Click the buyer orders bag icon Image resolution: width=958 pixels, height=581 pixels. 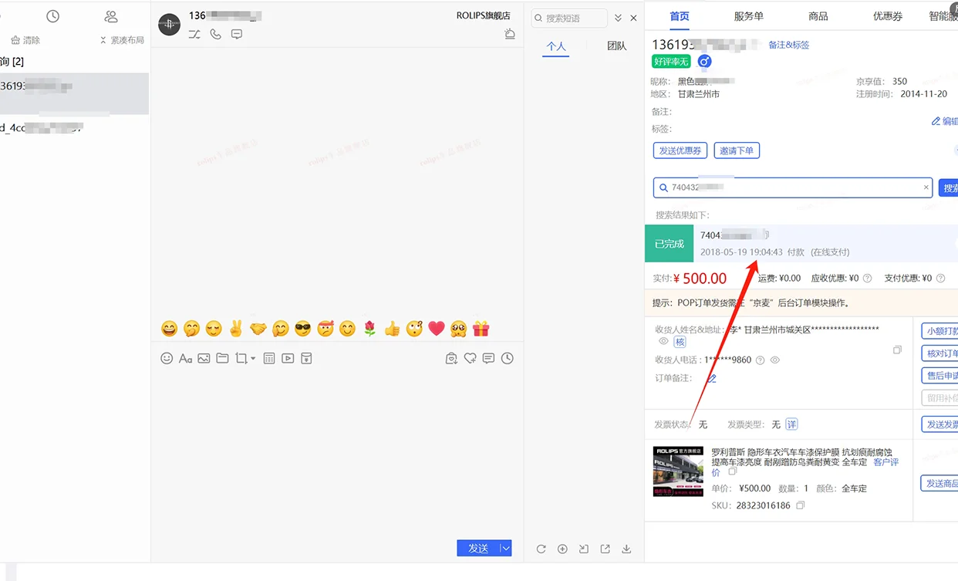(x=451, y=357)
